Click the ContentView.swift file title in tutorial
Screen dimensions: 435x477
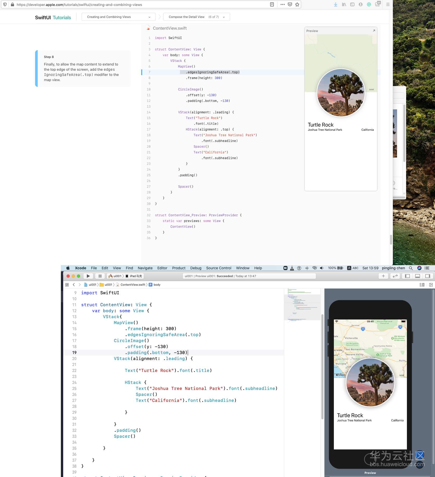[170, 28]
